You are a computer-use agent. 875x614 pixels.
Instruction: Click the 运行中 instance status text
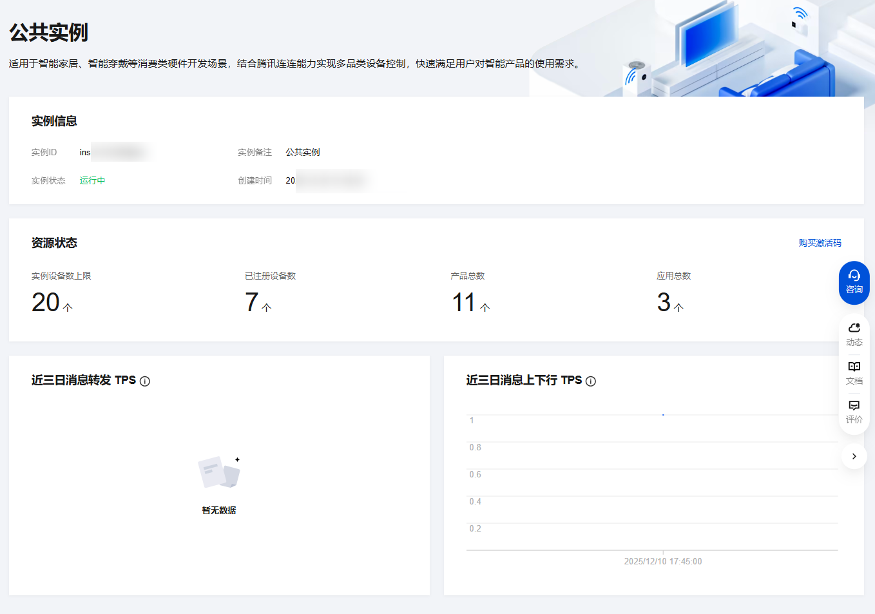pyautogui.click(x=92, y=180)
